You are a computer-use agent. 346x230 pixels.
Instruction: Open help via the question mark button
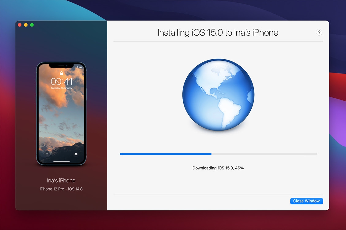[x=319, y=32]
